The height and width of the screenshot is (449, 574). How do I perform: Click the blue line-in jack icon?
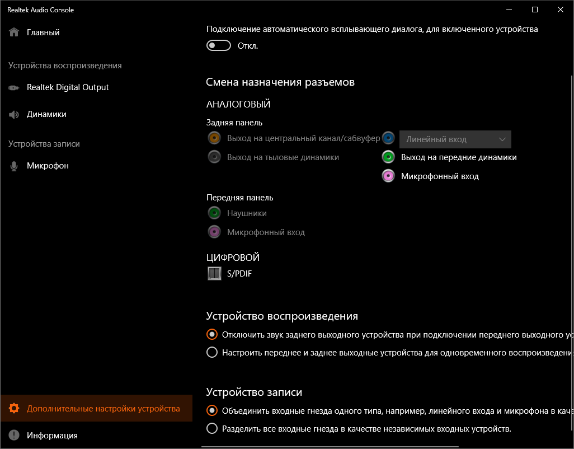coord(388,139)
